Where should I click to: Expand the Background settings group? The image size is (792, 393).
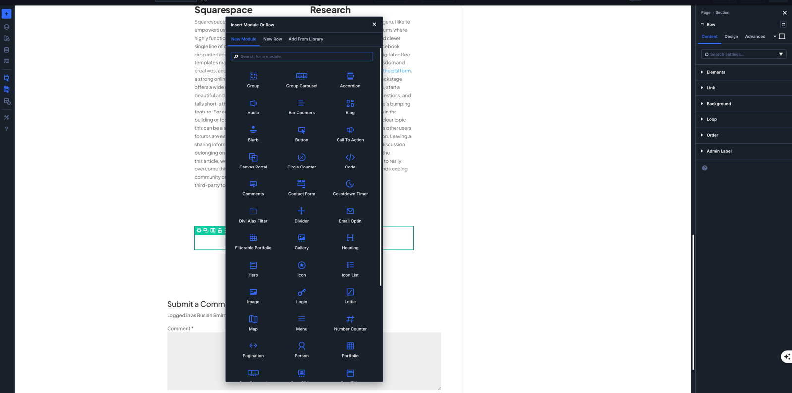[x=718, y=104]
